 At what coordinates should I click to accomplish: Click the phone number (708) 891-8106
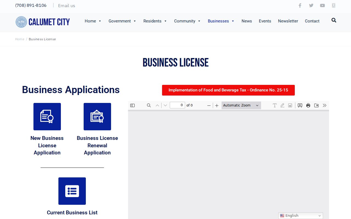31,5
